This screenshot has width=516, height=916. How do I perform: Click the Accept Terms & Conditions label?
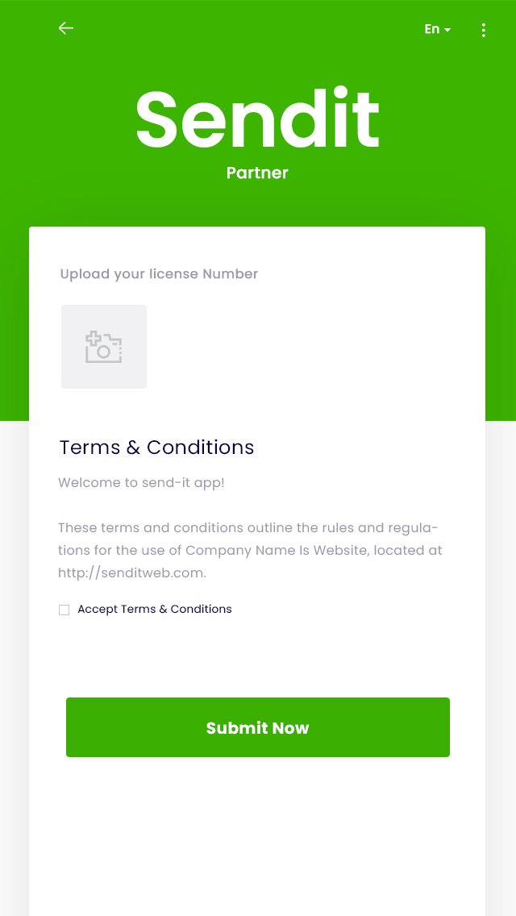154,609
